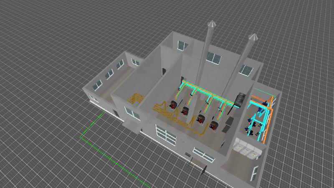Click the dark doorway in back wall

pyautogui.click(x=164, y=71)
